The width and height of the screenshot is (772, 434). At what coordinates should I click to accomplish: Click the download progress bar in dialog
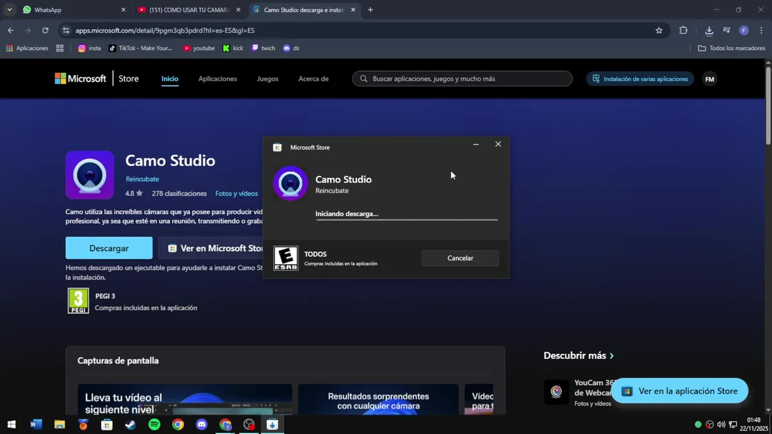click(x=407, y=220)
